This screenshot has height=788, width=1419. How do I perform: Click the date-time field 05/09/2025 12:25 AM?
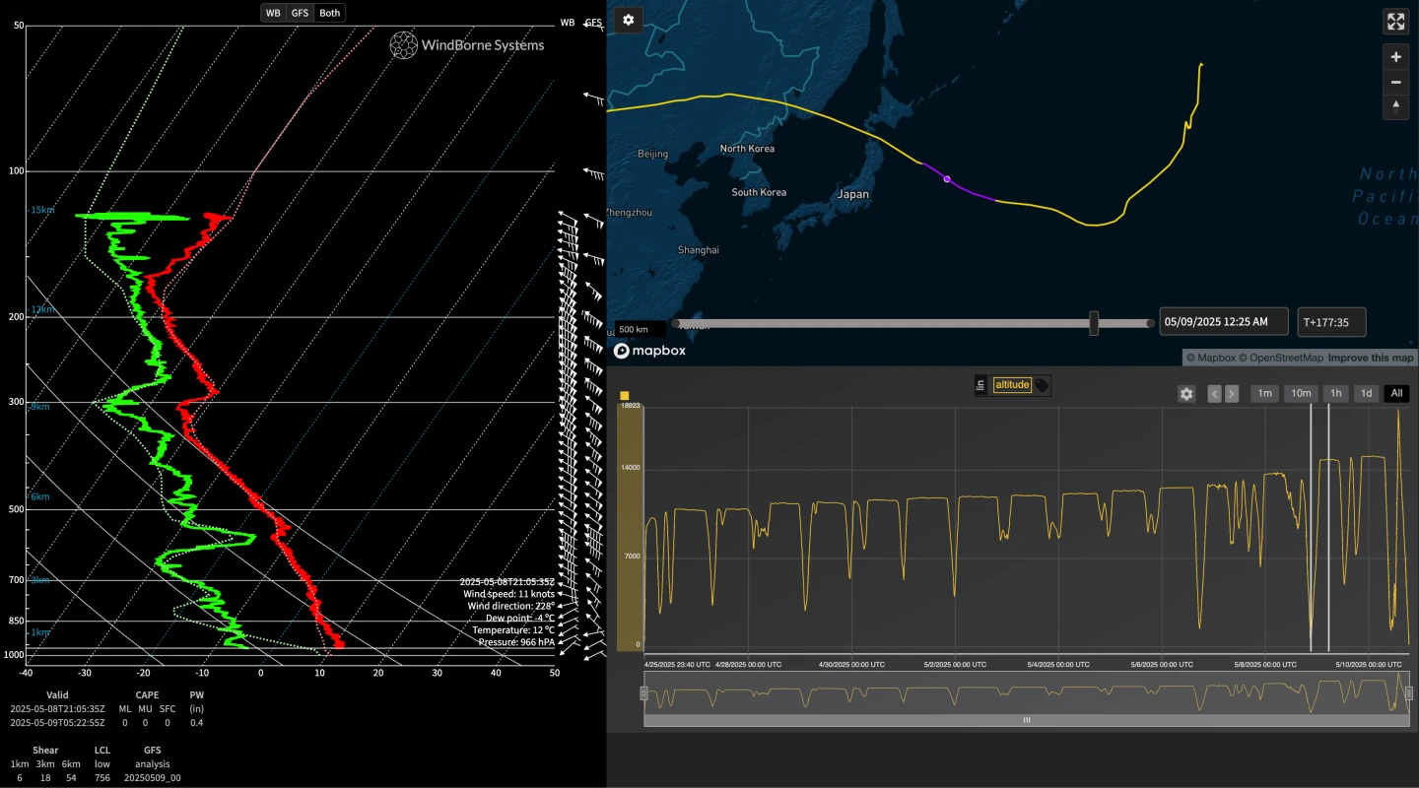click(x=1223, y=322)
